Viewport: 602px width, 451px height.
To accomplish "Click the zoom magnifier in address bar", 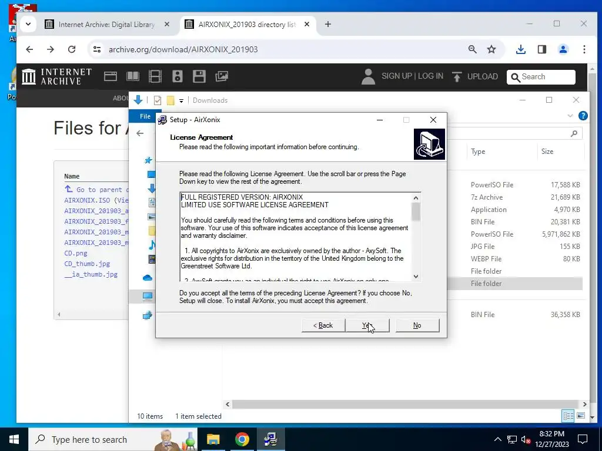I will pyautogui.click(x=473, y=49).
